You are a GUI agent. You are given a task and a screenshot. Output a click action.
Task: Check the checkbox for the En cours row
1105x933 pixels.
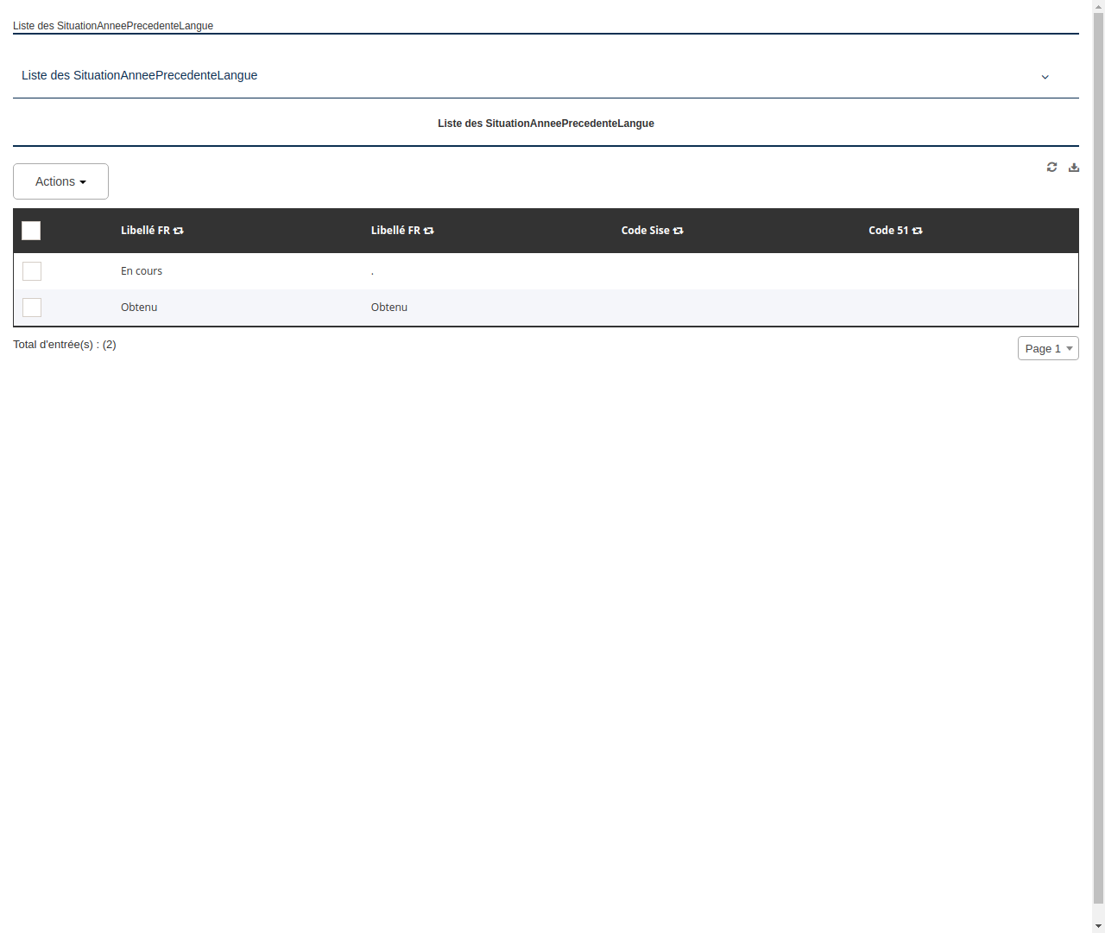point(31,271)
